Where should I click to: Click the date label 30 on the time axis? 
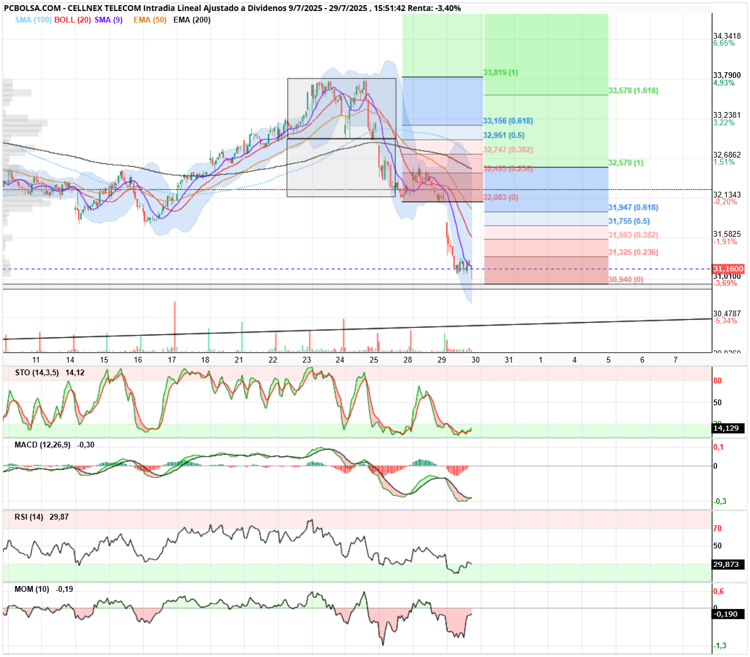click(475, 360)
